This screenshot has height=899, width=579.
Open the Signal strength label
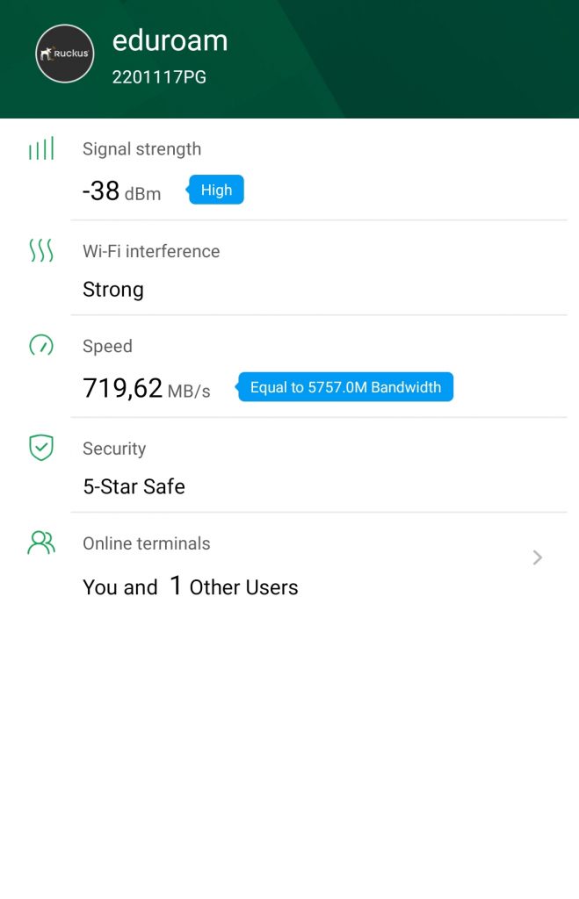(x=141, y=149)
